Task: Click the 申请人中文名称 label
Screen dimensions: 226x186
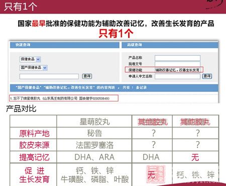Action: (140, 76)
